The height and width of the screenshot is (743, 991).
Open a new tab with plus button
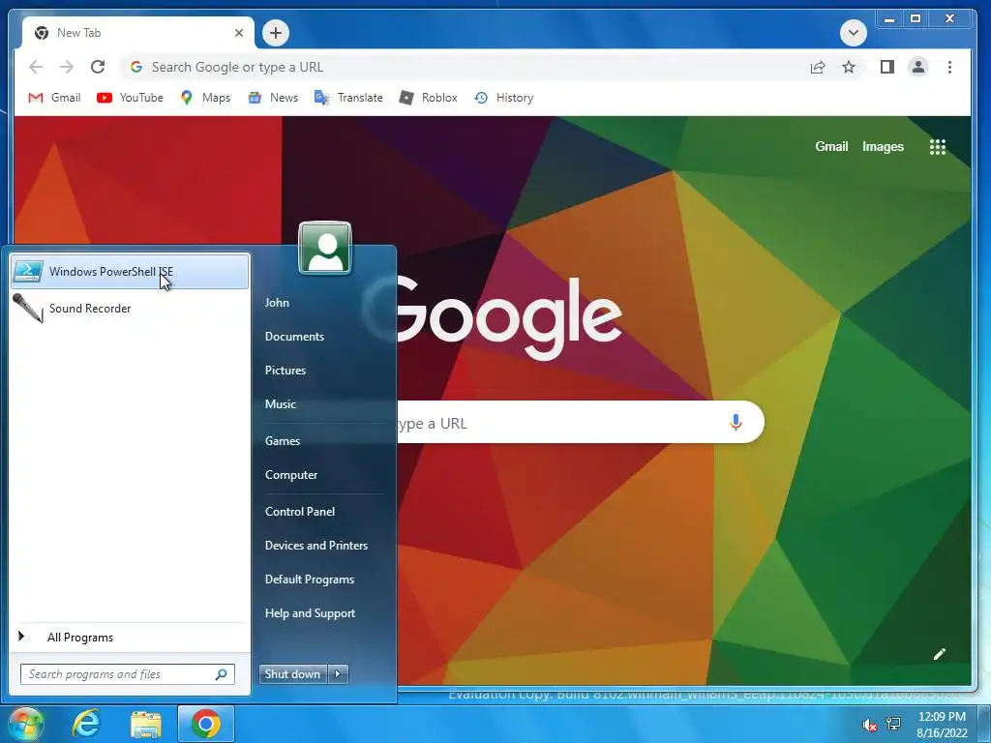click(x=276, y=33)
